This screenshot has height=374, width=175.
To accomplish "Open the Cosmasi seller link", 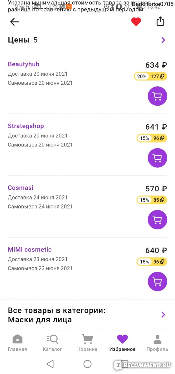I will tap(21, 188).
